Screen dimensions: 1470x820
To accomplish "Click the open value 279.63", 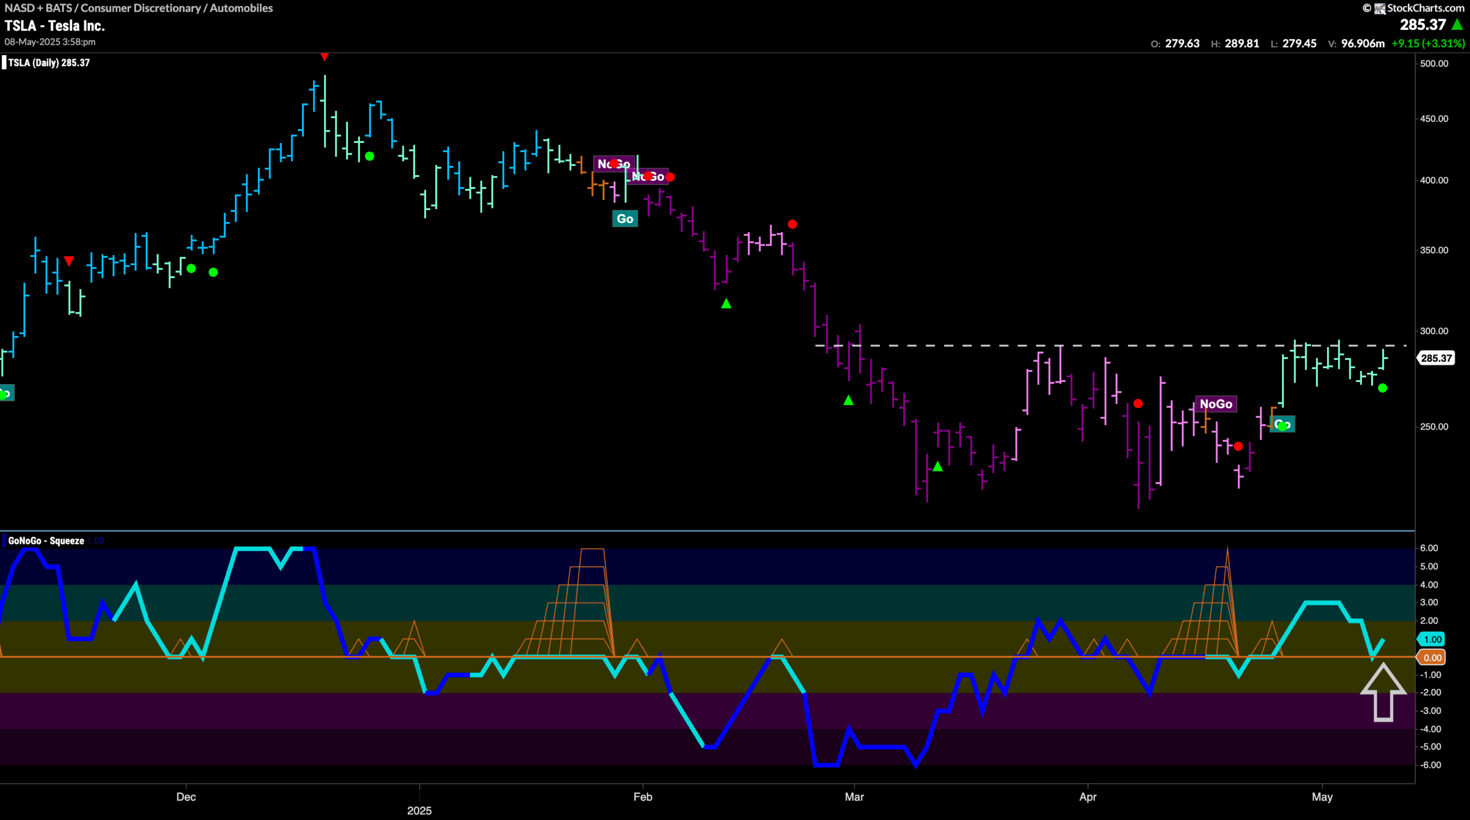I will (x=1182, y=44).
